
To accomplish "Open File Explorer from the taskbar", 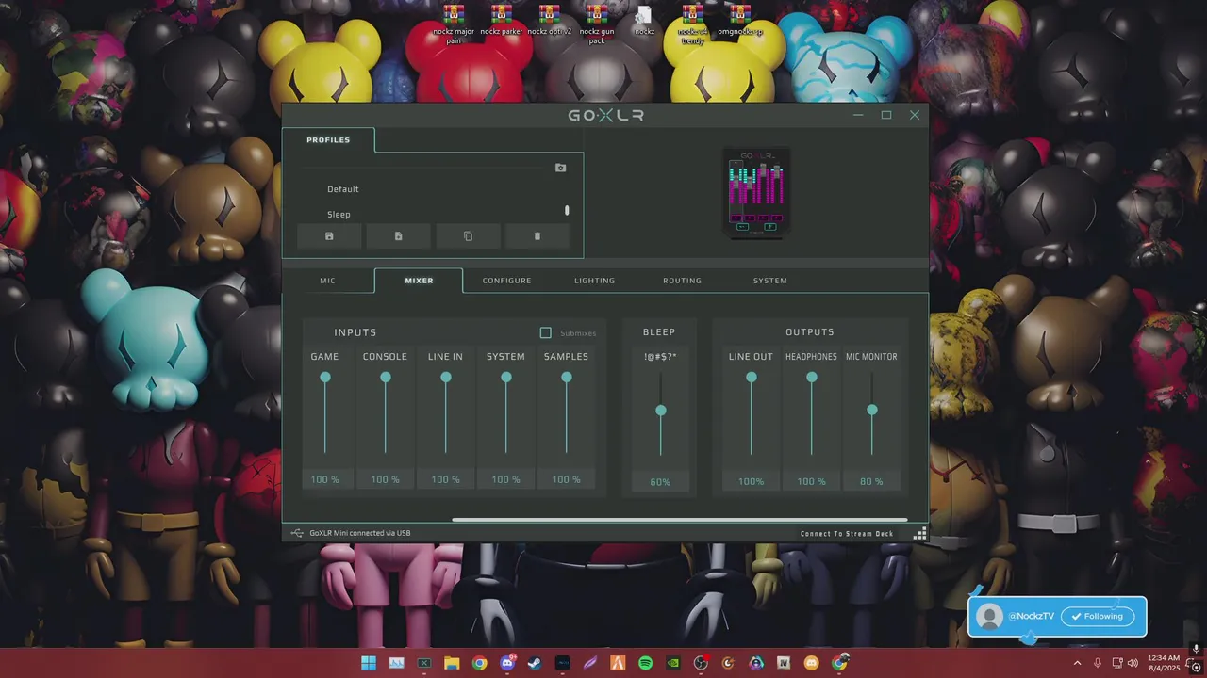I will [452, 663].
